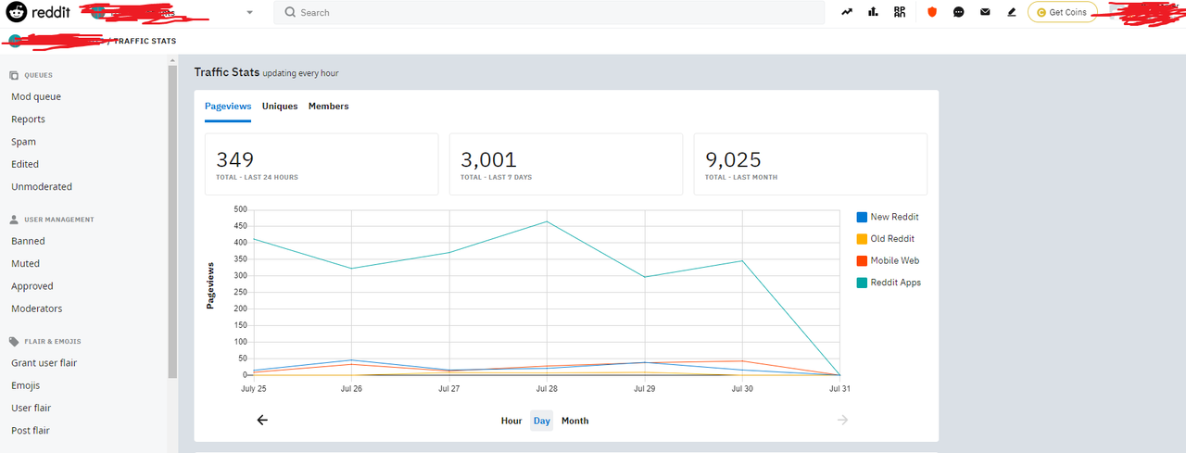Toggle New Reddit blue legend swatch
This screenshot has width=1186, height=453.
862,217
